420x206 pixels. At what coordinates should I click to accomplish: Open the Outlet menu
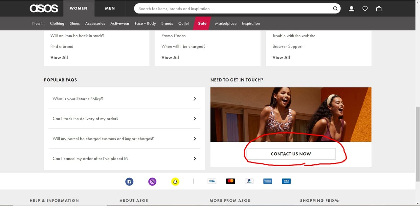coord(184,24)
